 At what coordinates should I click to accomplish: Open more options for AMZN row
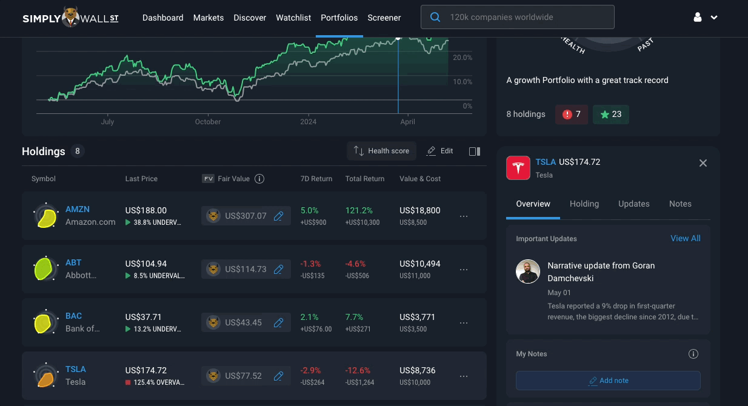pos(464,216)
